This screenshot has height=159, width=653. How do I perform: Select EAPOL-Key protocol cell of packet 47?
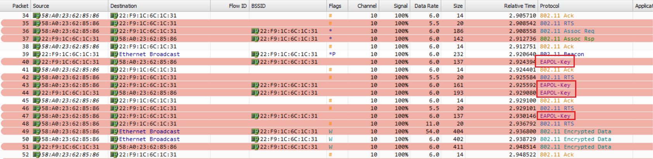click(x=555, y=116)
